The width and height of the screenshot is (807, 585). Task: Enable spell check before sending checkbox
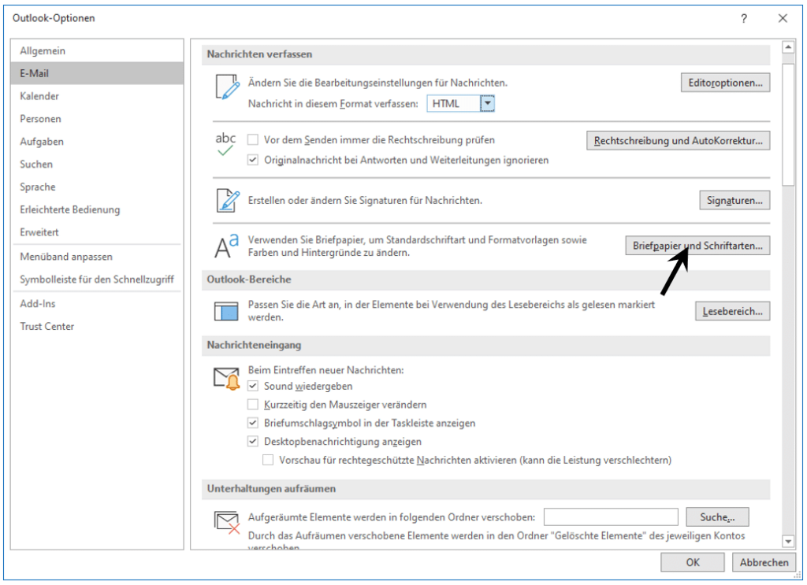click(253, 139)
